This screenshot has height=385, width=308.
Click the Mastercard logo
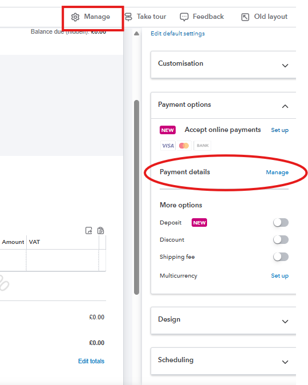[x=184, y=146]
